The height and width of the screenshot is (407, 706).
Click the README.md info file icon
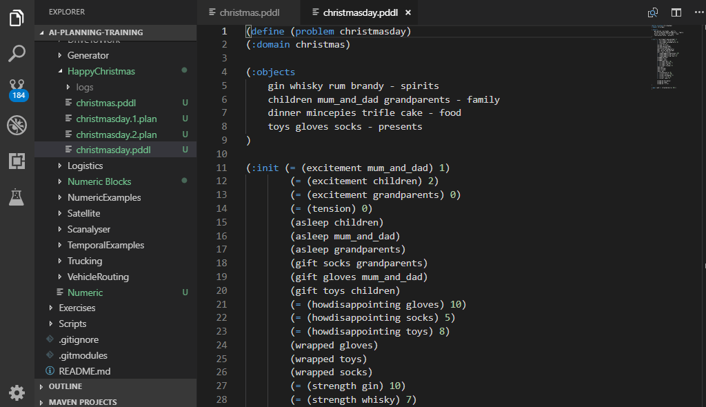[50, 371]
